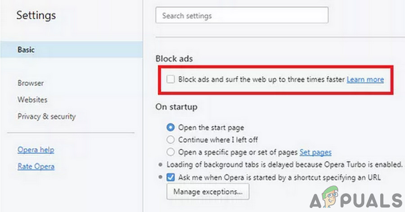
Task: Click the dot beside the background tabs notice
Action: 161,165
